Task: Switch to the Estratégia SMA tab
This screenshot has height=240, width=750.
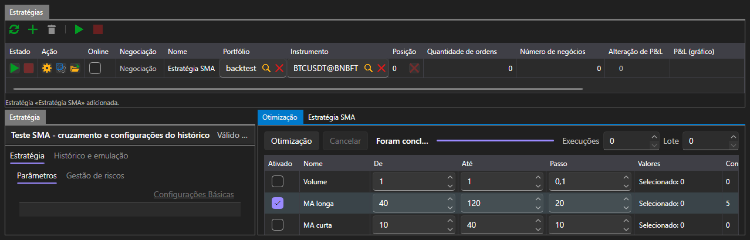Action: [x=332, y=117]
